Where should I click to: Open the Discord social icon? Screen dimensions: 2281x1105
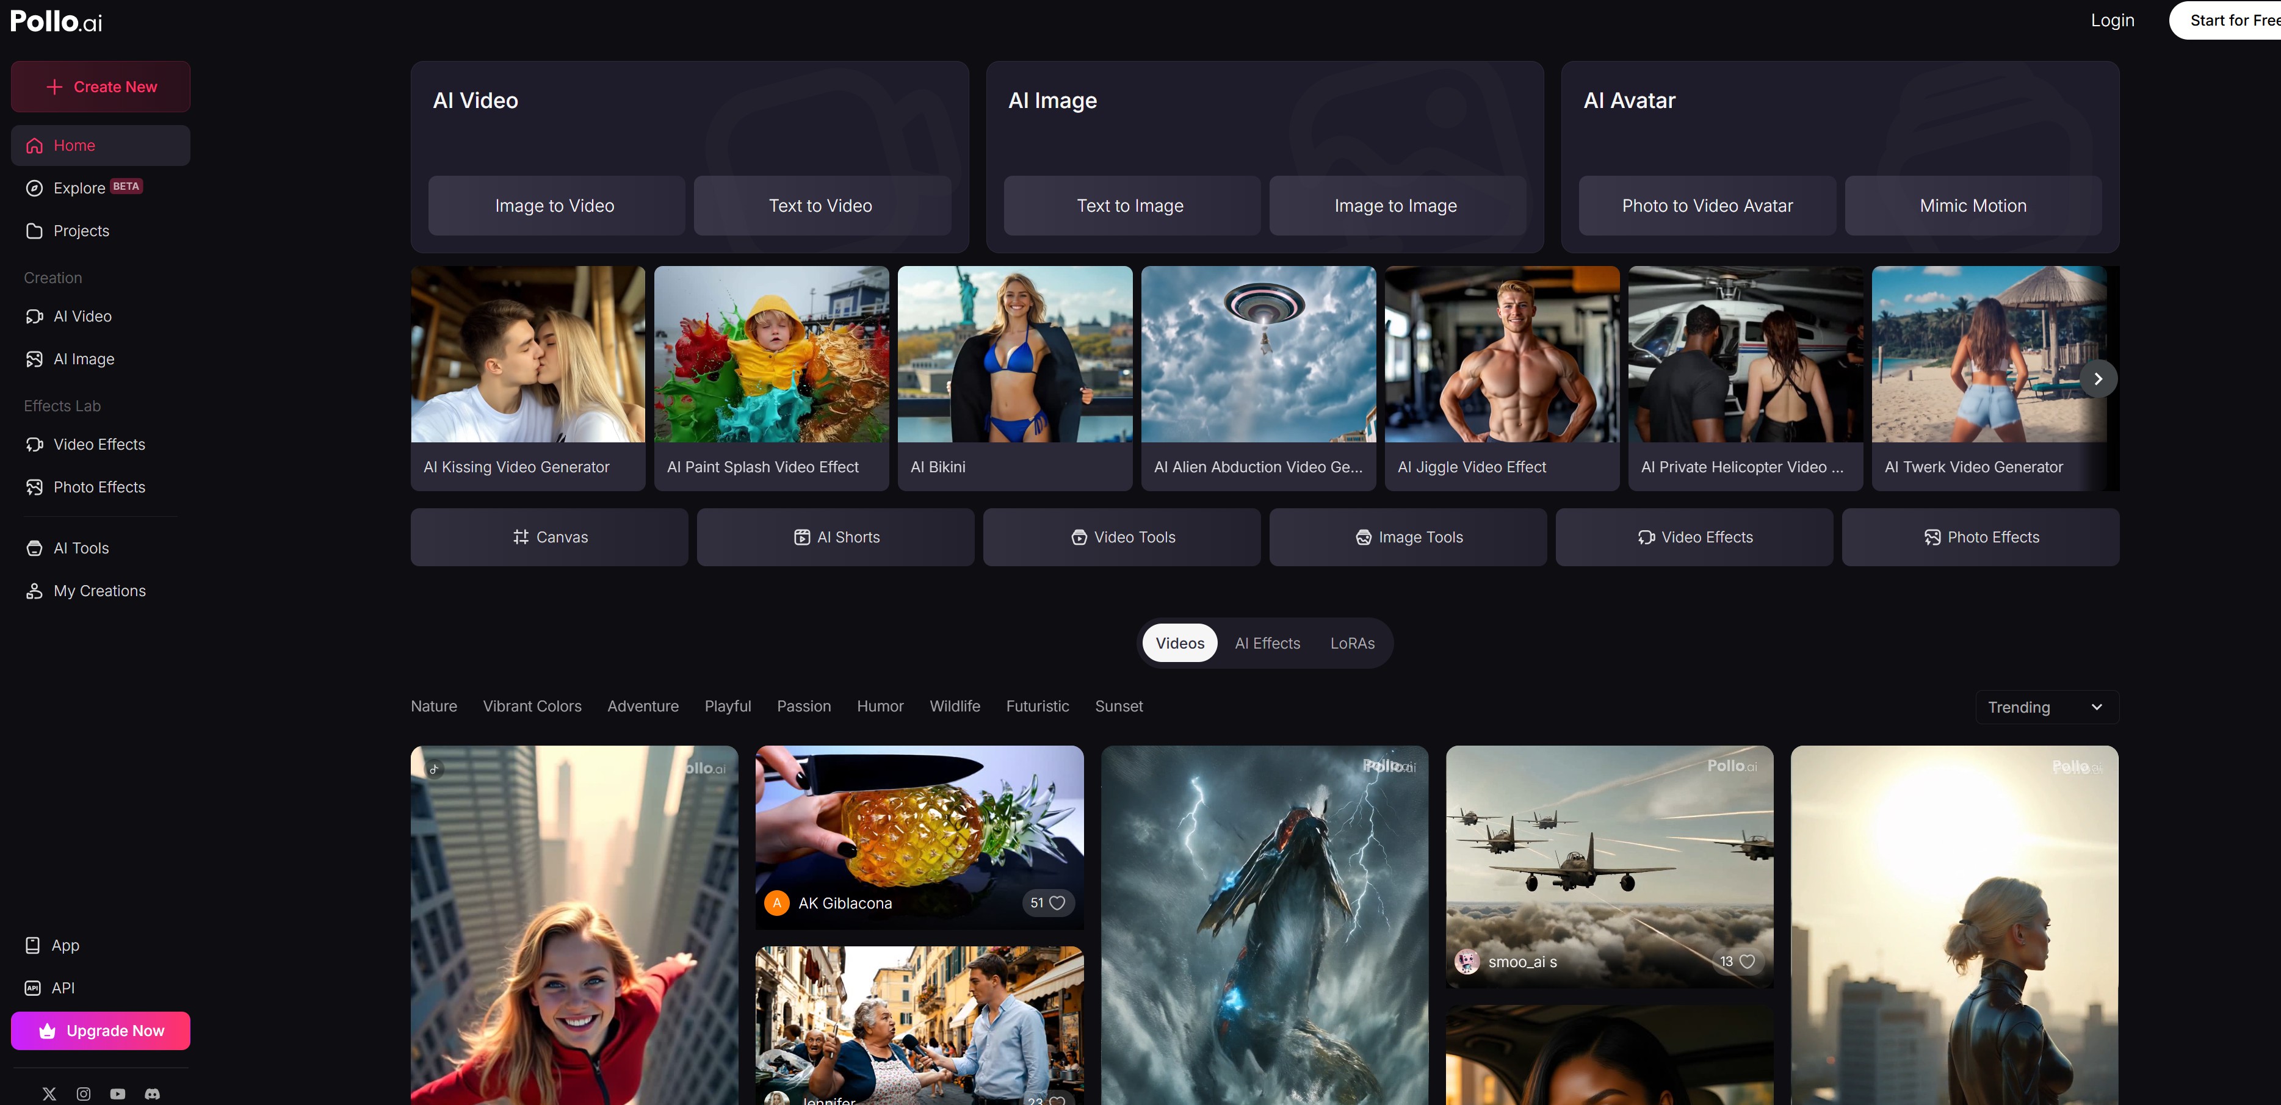click(x=153, y=1093)
